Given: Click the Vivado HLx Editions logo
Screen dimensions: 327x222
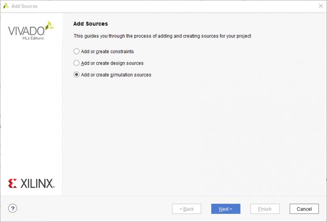Looking at the screenshot, I should [x=31, y=31].
